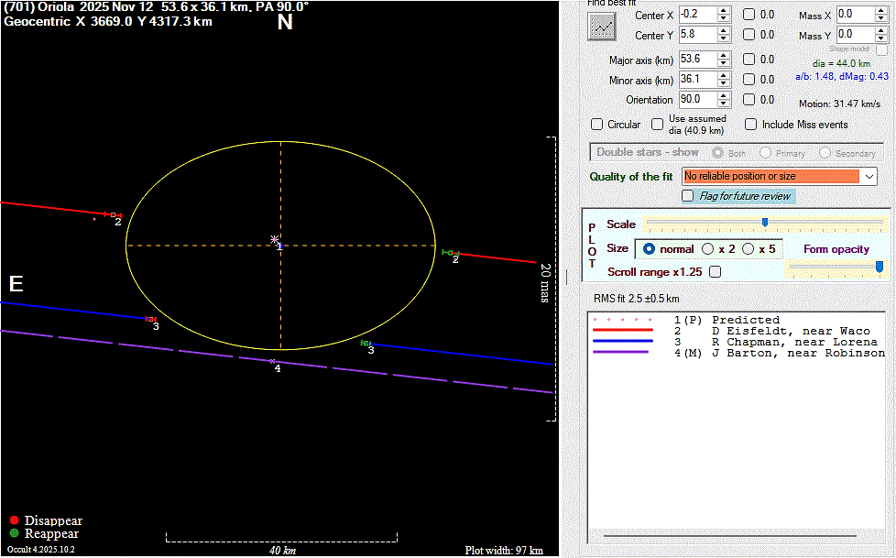This screenshot has width=896, height=558.
Task: Select R Chapman near Lorena entry
Action: pyautogui.click(x=793, y=342)
